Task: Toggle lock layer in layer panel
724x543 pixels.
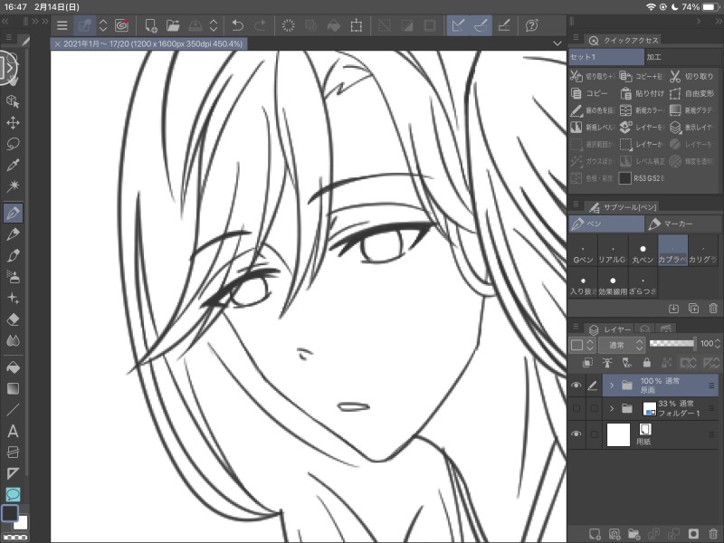Action: click(646, 363)
